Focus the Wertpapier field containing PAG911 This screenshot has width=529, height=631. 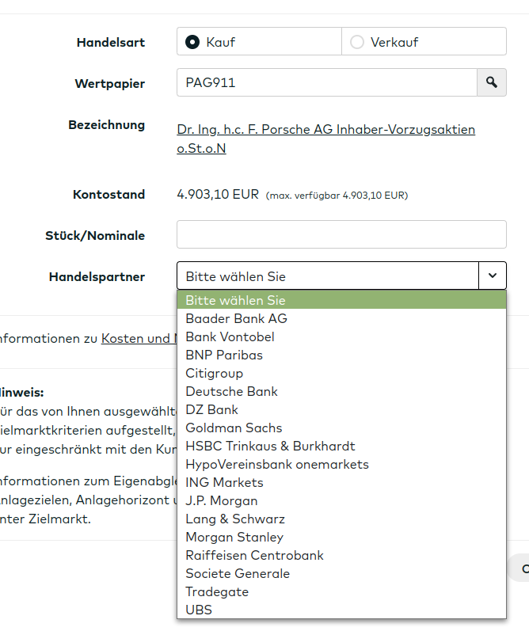[327, 82]
